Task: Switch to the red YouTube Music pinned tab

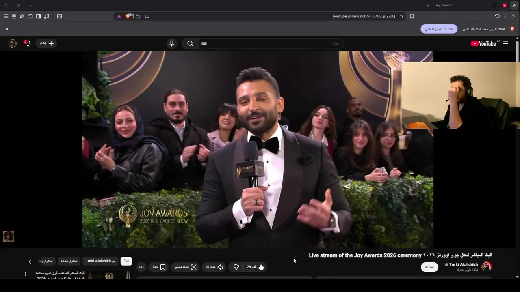Action: click(x=505, y=5)
